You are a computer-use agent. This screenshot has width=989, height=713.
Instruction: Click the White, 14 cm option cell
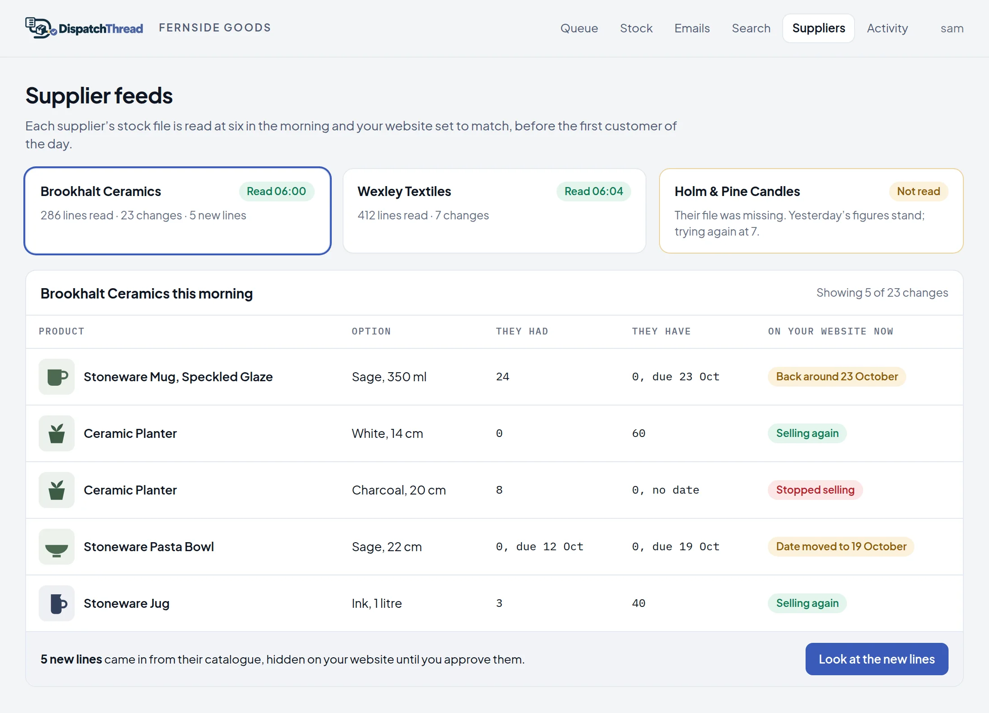[388, 433]
